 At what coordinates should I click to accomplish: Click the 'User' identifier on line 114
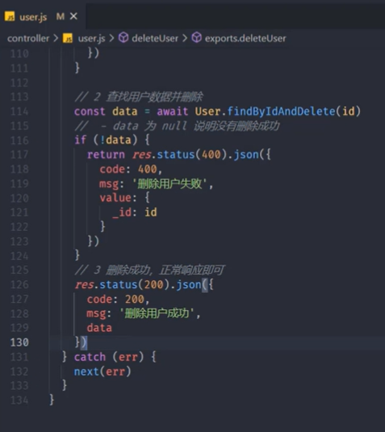coord(207,111)
